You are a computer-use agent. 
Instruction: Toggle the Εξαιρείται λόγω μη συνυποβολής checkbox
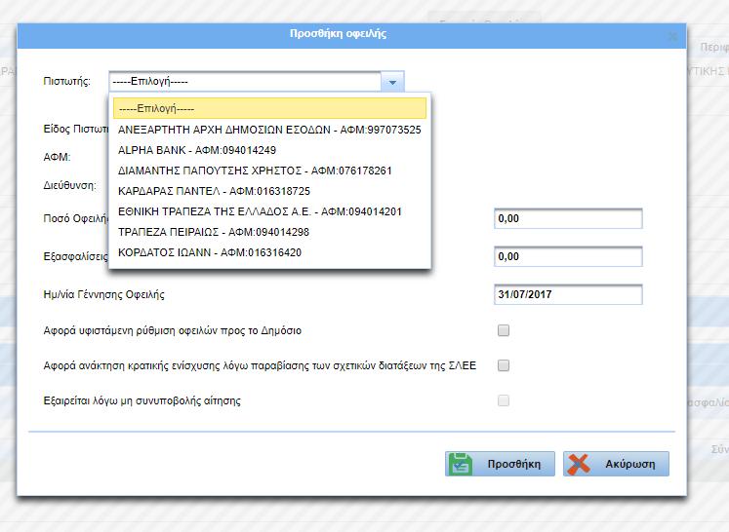pos(504,400)
